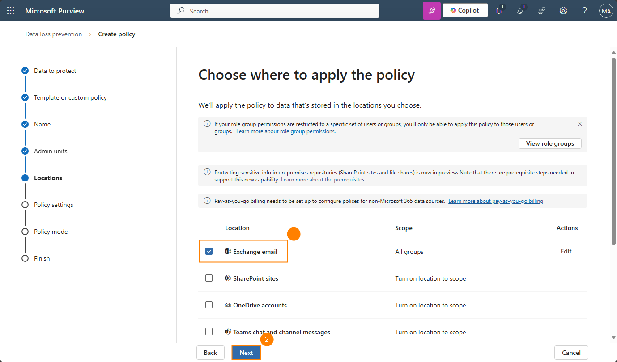
Task: Check the OneDrive accounts checkbox
Action: pyautogui.click(x=209, y=305)
